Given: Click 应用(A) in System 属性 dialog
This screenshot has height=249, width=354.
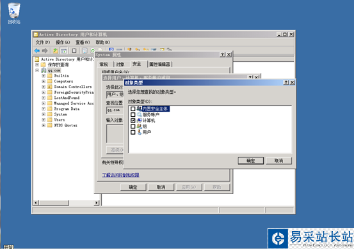Looking at the screenshot, I should (189, 187).
